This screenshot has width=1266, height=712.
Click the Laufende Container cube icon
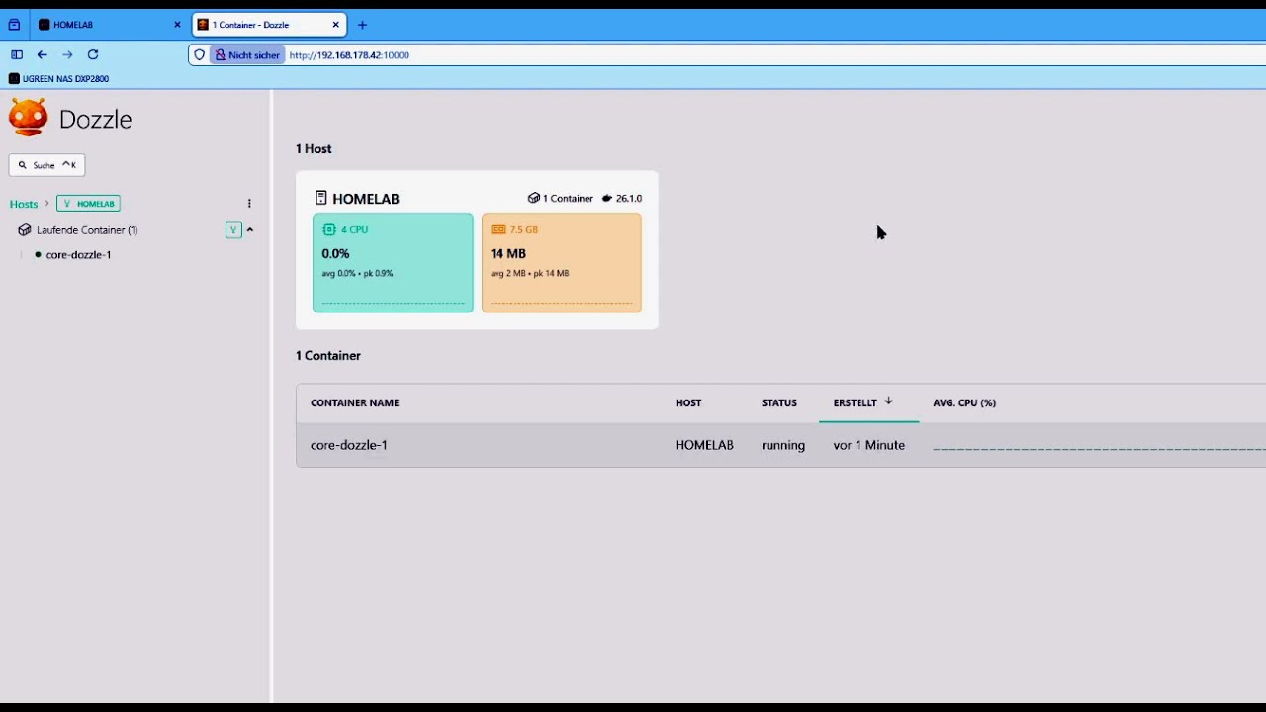coord(25,230)
